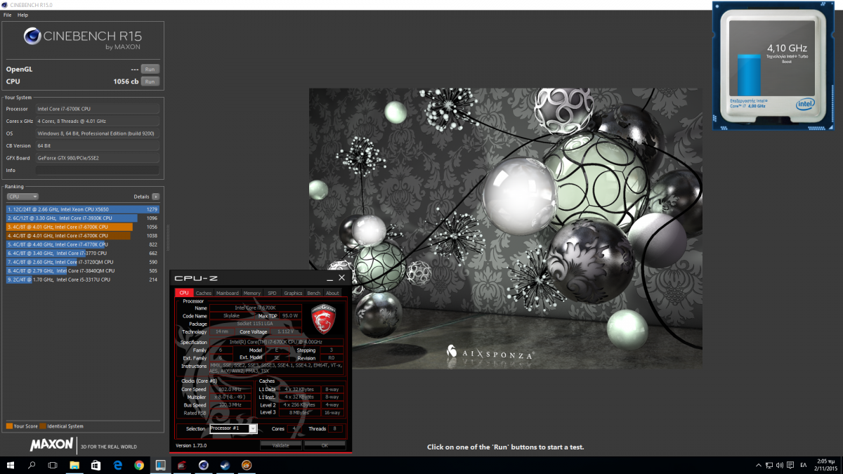Click the CPU-Z Name field Intel Core i7 6700K

click(256, 308)
